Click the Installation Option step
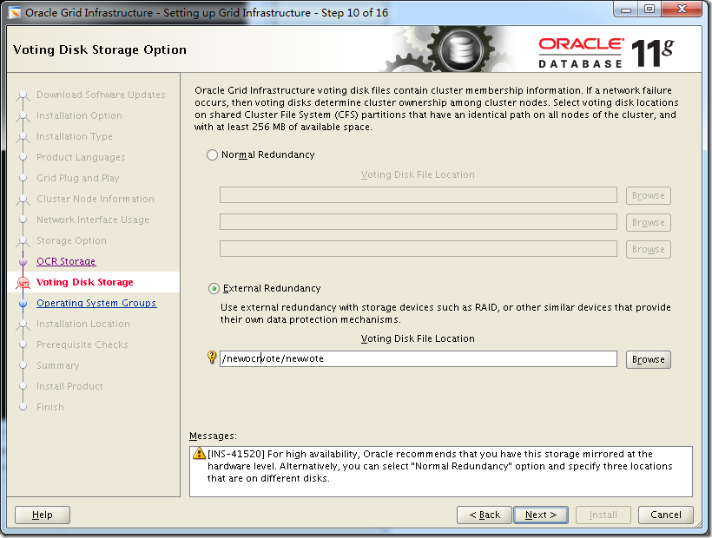Viewport: 712px width, 538px height. pyautogui.click(x=79, y=115)
